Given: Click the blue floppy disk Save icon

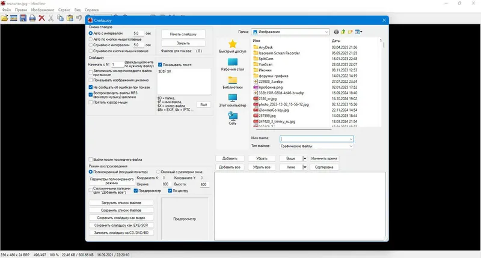Looking at the screenshot, I should click(x=23, y=19).
